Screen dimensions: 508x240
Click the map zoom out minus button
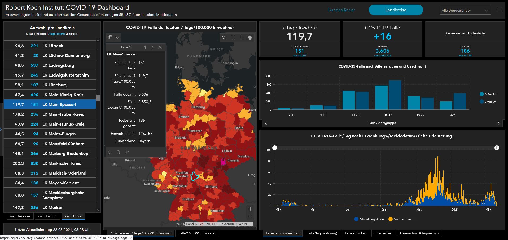pos(250,216)
